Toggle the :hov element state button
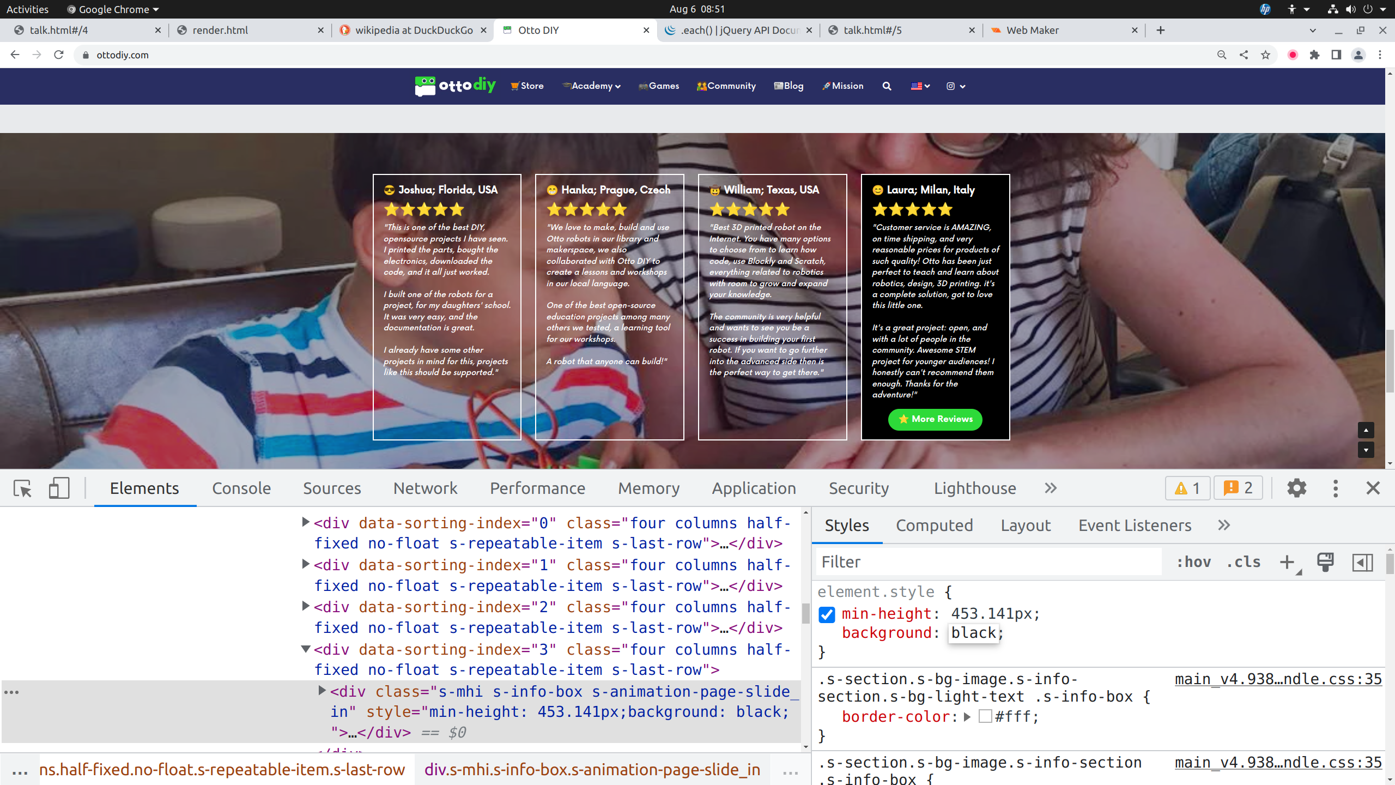Screen dimensions: 1395x785 pyautogui.click(x=1193, y=562)
